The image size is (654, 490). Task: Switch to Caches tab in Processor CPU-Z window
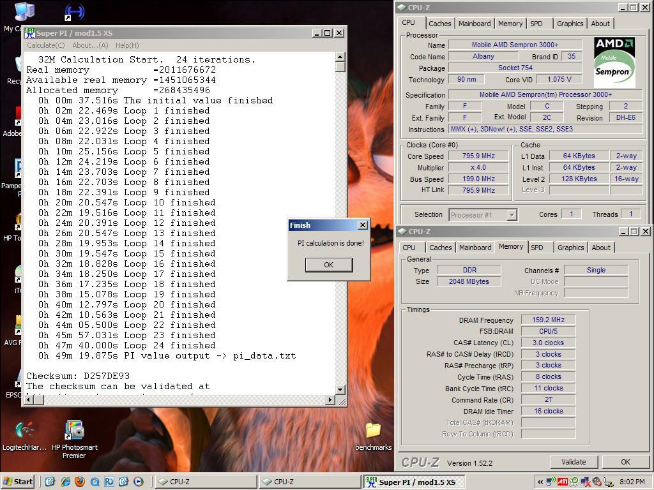click(439, 24)
